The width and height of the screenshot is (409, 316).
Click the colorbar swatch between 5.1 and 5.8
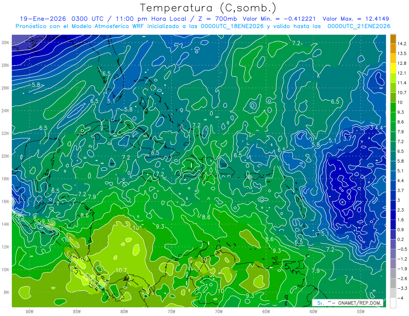[393, 166]
